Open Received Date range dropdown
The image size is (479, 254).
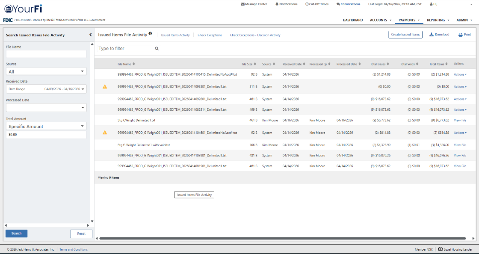(x=46, y=89)
